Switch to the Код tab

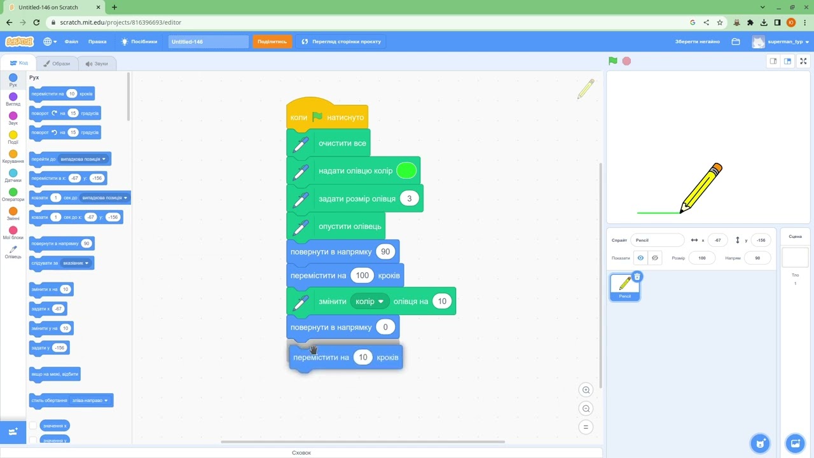point(18,63)
